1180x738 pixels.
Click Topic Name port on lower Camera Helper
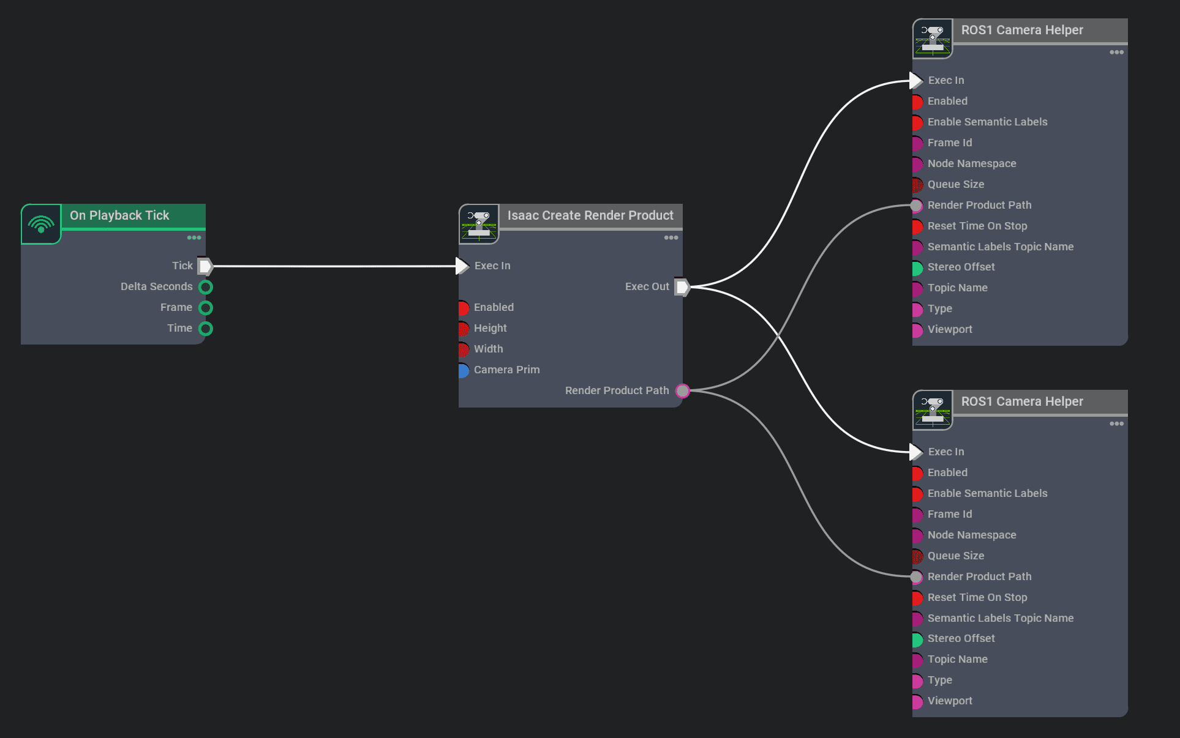(x=917, y=660)
